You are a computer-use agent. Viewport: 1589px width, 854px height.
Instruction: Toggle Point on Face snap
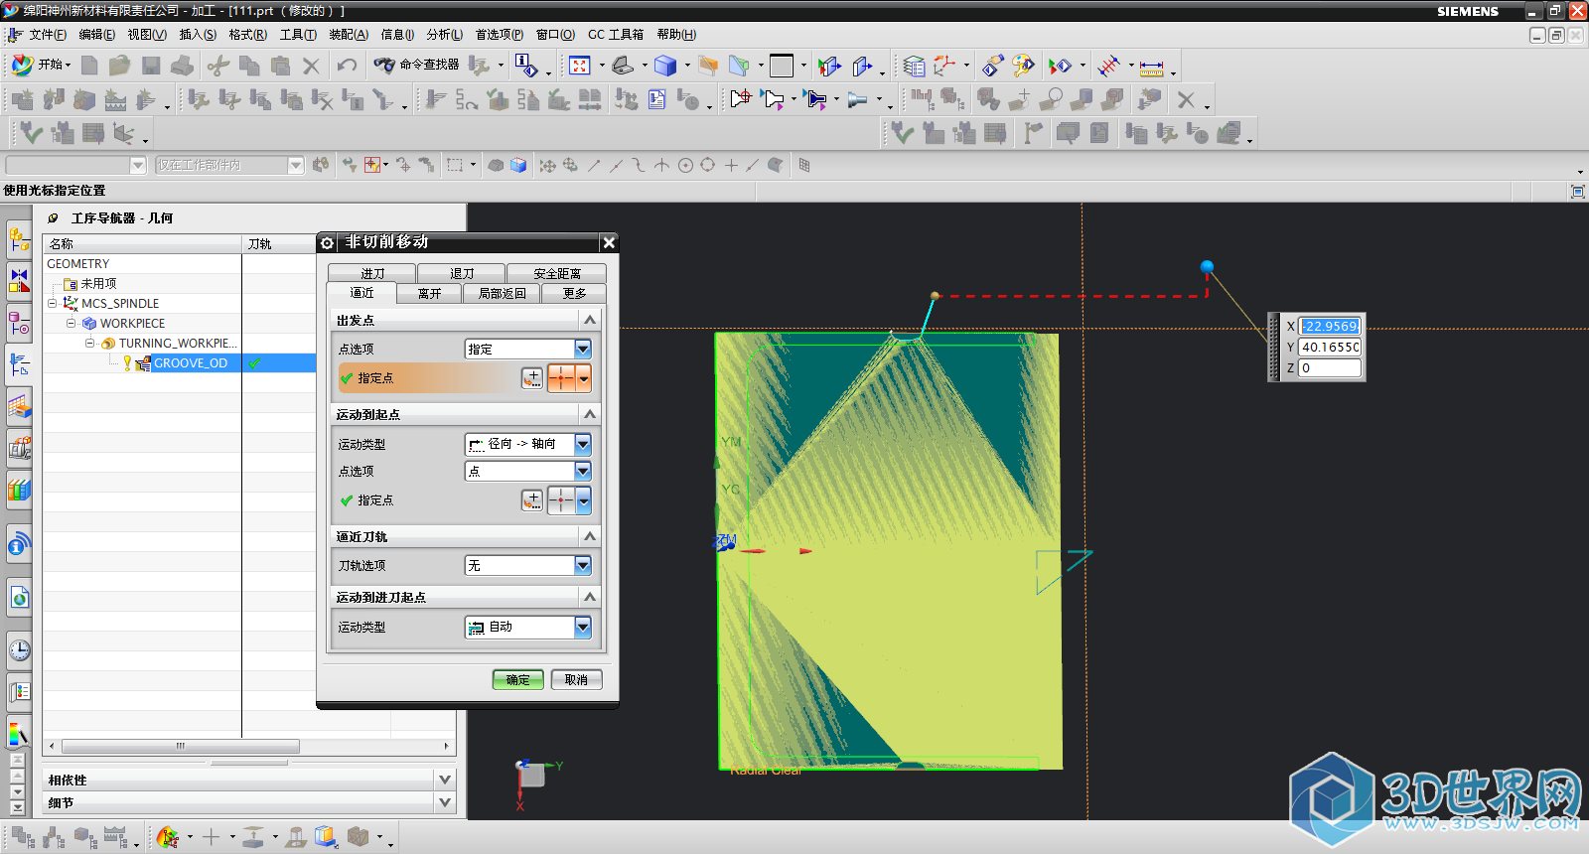(x=776, y=166)
